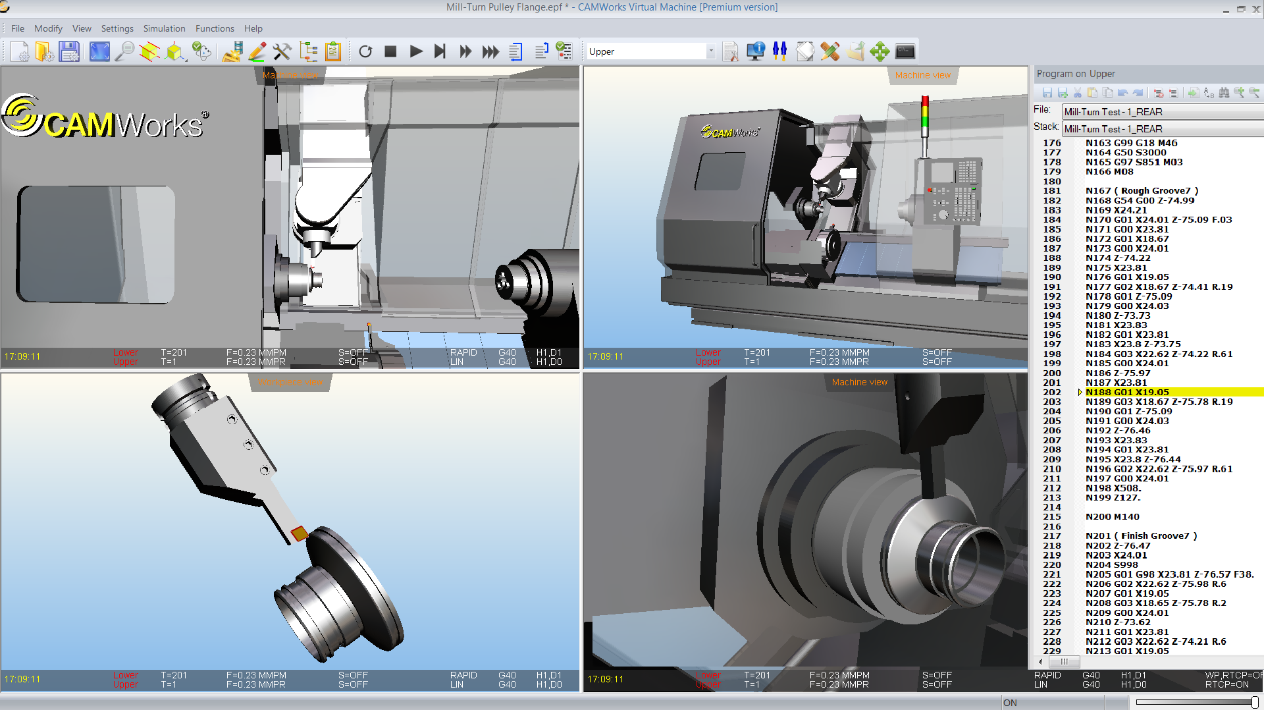The image size is (1264, 710).
Task: Select the pencil and ruler measure icon
Action: (830, 51)
